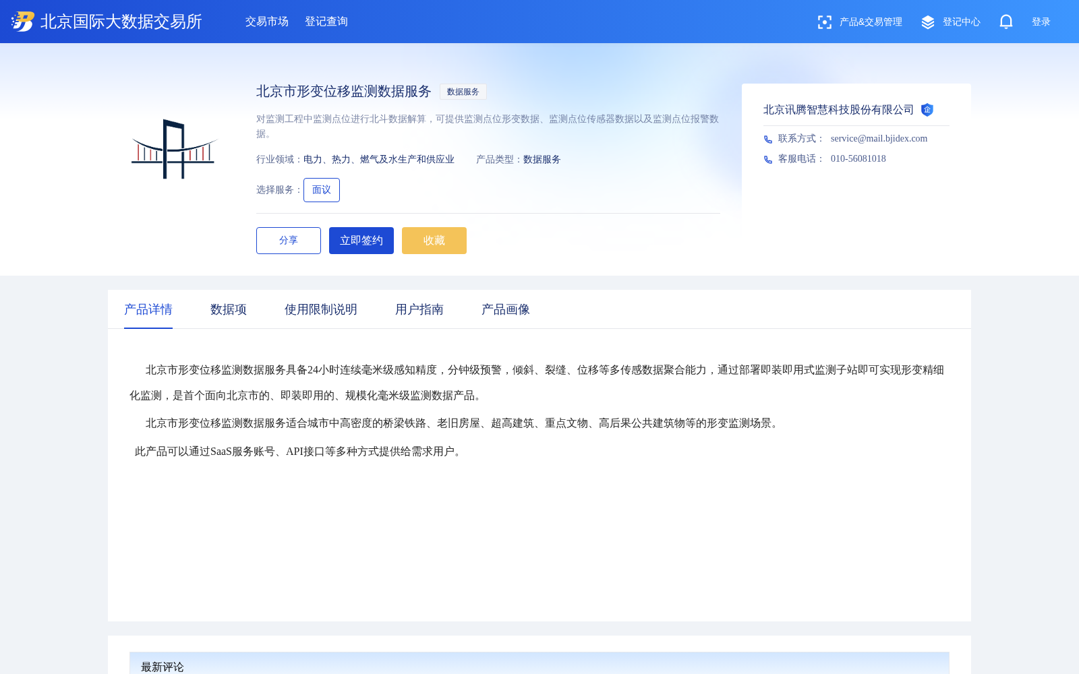The height and width of the screenshot is (674, 1079).
Task: Switch to the 使用限制说明 tab
Action: coord(321,309)
